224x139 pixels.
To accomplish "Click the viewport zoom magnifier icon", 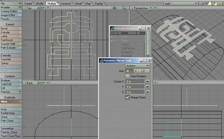I will [x=124, y=8].
